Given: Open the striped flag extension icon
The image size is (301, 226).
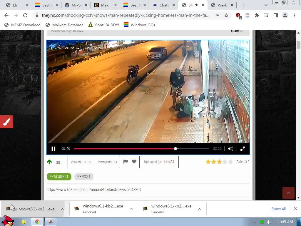Looking at the screenshot, I should (x=248, y=15).
